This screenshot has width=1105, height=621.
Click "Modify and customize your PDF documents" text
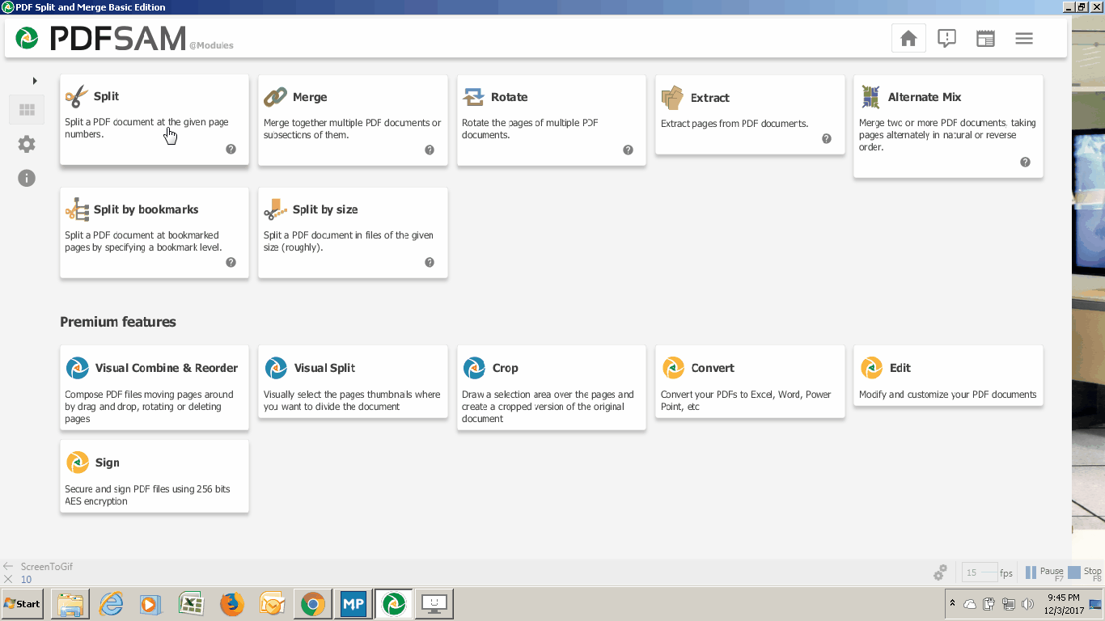947,395
